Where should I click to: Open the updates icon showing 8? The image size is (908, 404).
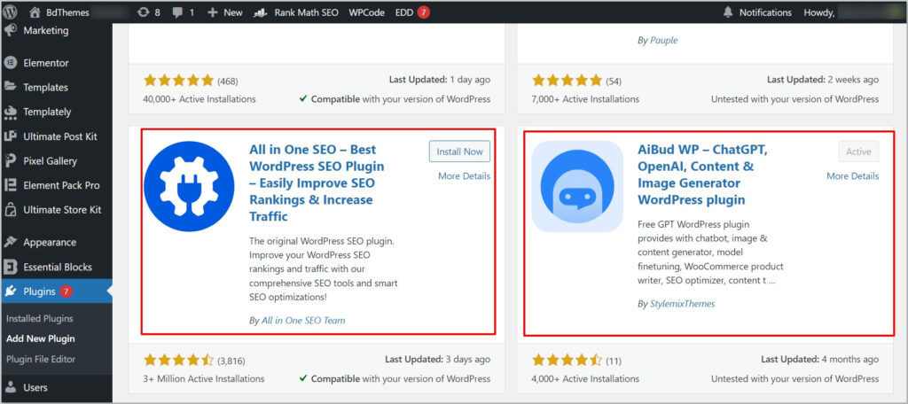(x=143, y=12)
